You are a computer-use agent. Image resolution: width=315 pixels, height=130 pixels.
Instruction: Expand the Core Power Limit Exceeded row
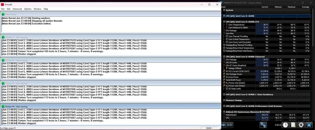[224, 42]
